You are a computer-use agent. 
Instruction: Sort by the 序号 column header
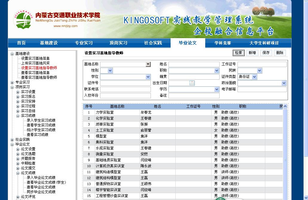click(x=89, y=106)
